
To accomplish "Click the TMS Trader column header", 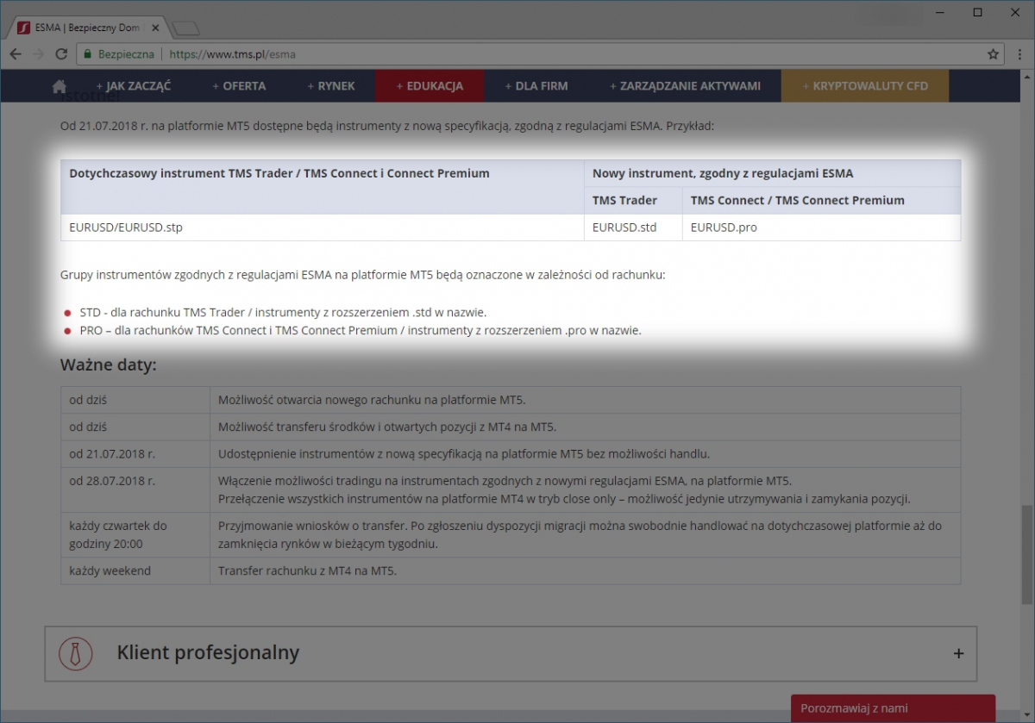I will 633,200.
